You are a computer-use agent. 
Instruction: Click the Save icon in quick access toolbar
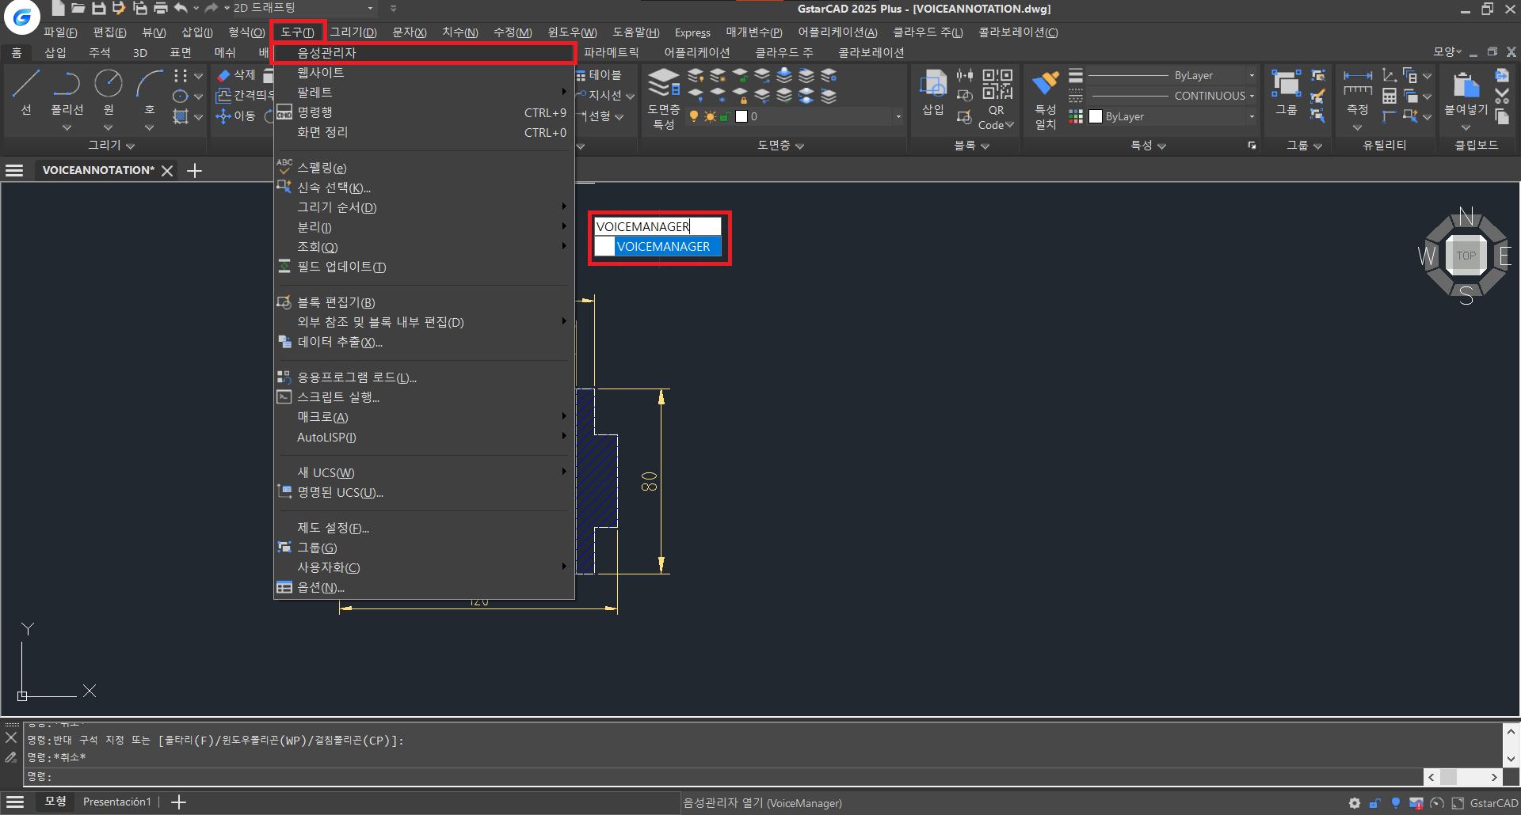click(99, 9)
